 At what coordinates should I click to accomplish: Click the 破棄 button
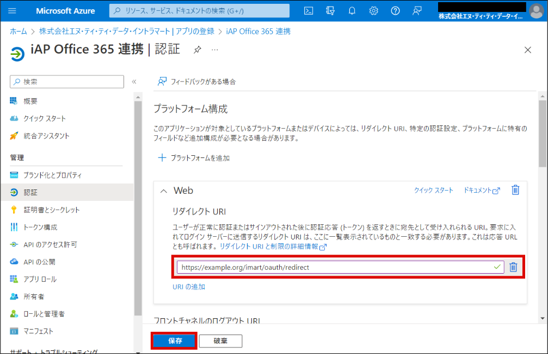[220, 341]
